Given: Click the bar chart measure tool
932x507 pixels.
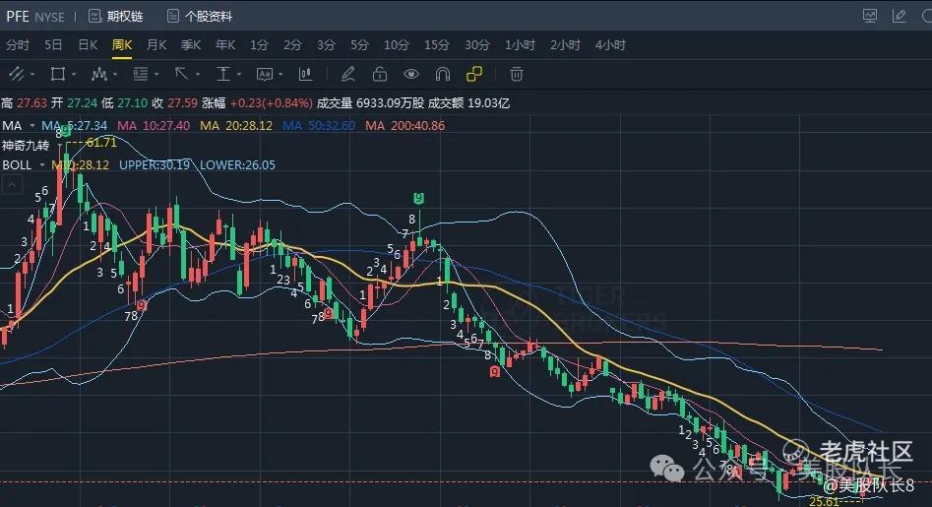Looking at the screenshot, I should 305,74.
